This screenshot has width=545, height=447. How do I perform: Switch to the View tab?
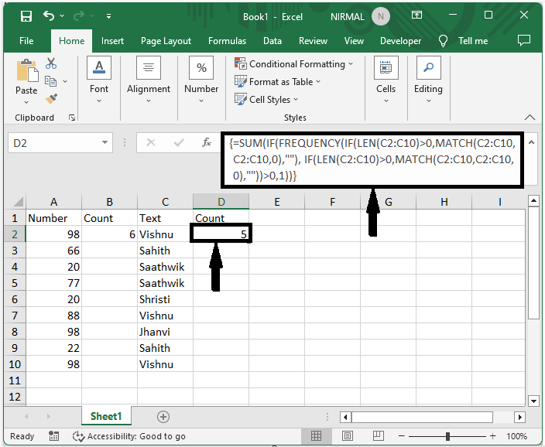point(354,41)
